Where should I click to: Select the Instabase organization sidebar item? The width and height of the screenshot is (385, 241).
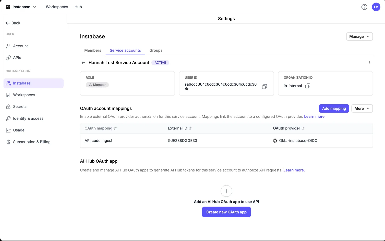(x=33, y=83)
